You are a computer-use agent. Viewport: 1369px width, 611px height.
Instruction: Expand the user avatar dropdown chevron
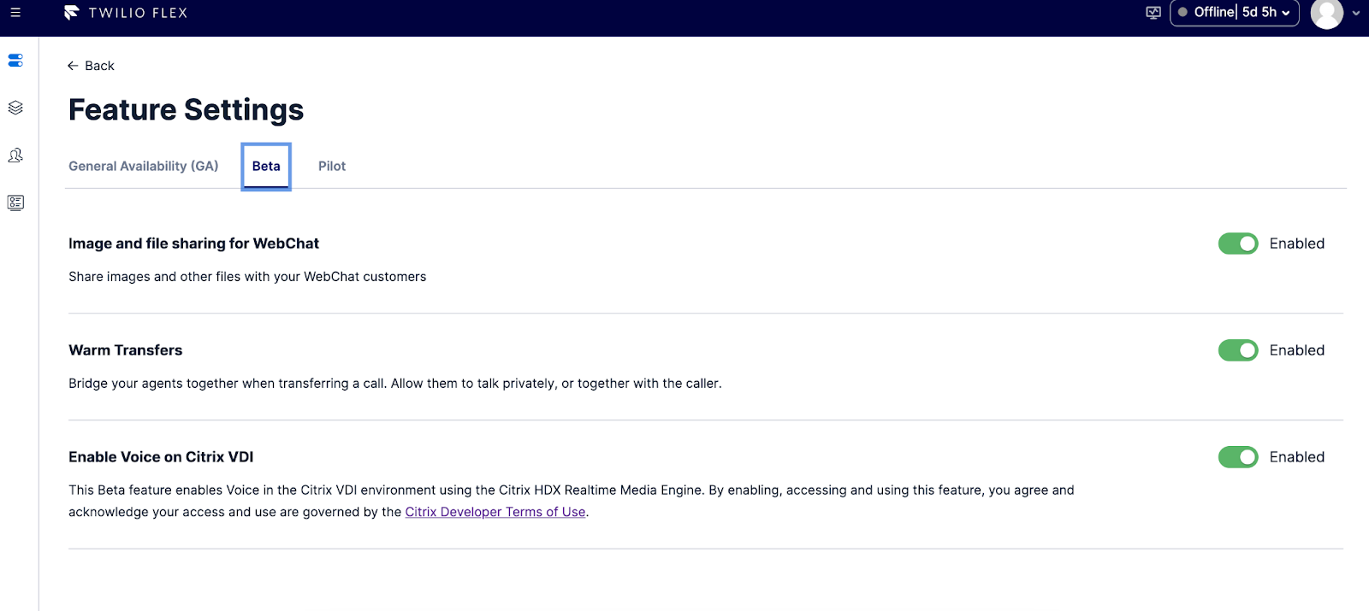coord(1355,13)
